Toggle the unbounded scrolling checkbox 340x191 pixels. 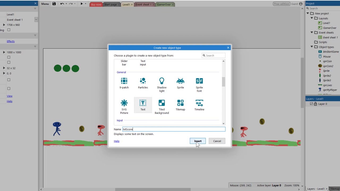pyautogui.click(x=9, y=30)
